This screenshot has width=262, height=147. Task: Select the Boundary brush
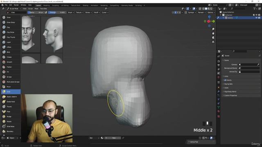11,131
